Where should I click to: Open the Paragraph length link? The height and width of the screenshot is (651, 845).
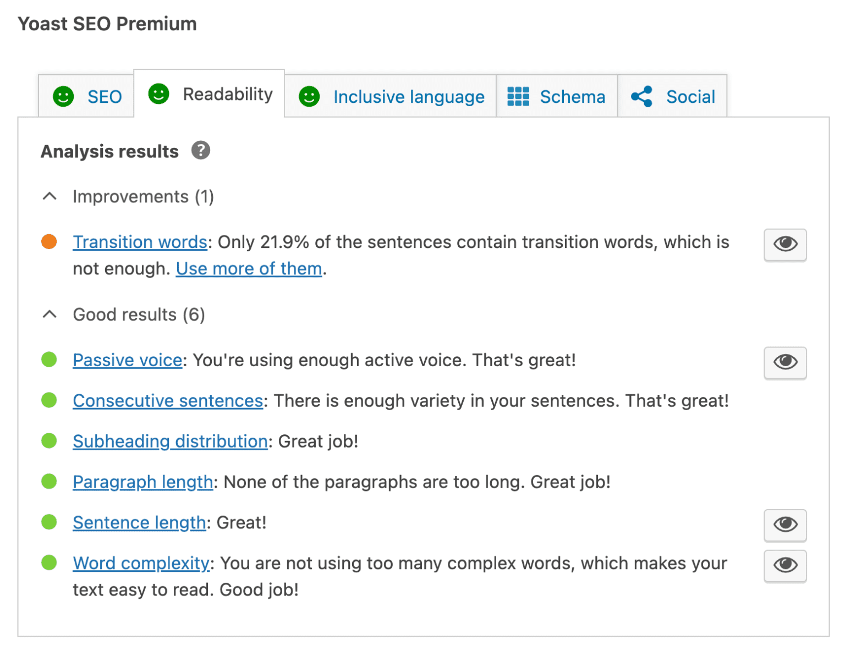pyautogui.click(x=143, y=482)
